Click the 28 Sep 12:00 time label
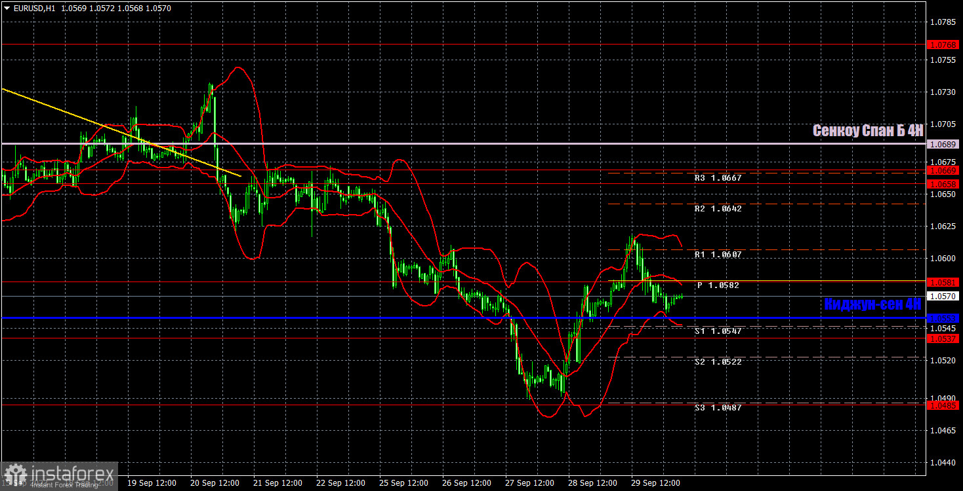This screenshot has height=491, width=963. (x=592, y=483)
